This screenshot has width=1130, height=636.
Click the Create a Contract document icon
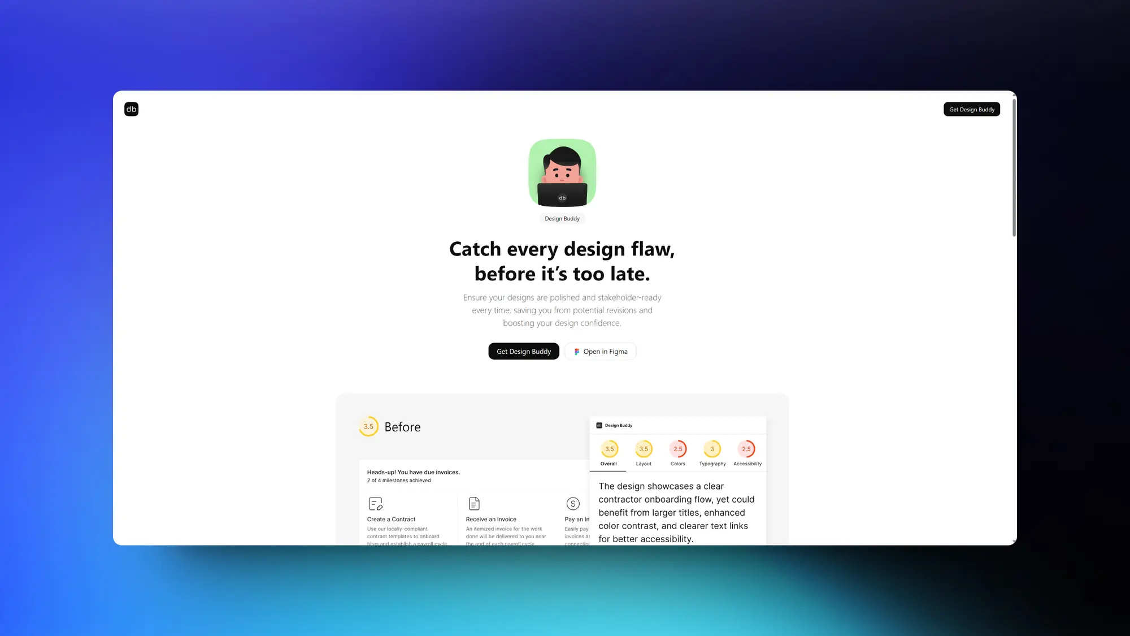click(x=375, y=504)
